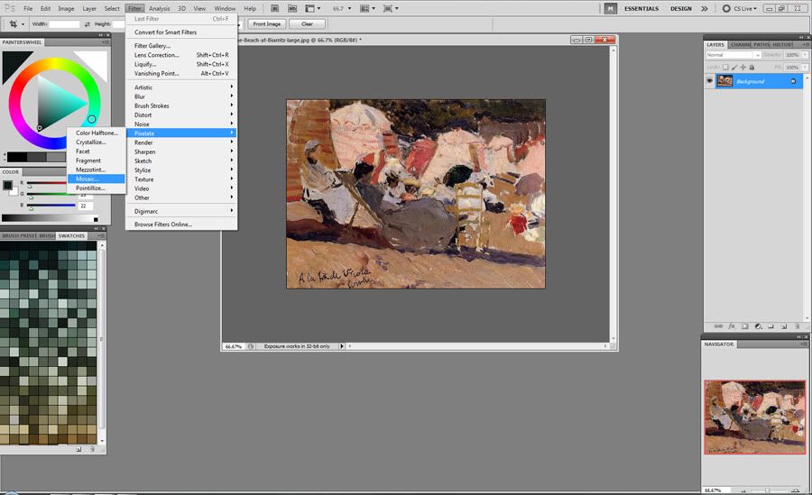This screenshot has height=495, width=812.
Task: Open the Crop tool preset picker
Action: pos(16,23)
